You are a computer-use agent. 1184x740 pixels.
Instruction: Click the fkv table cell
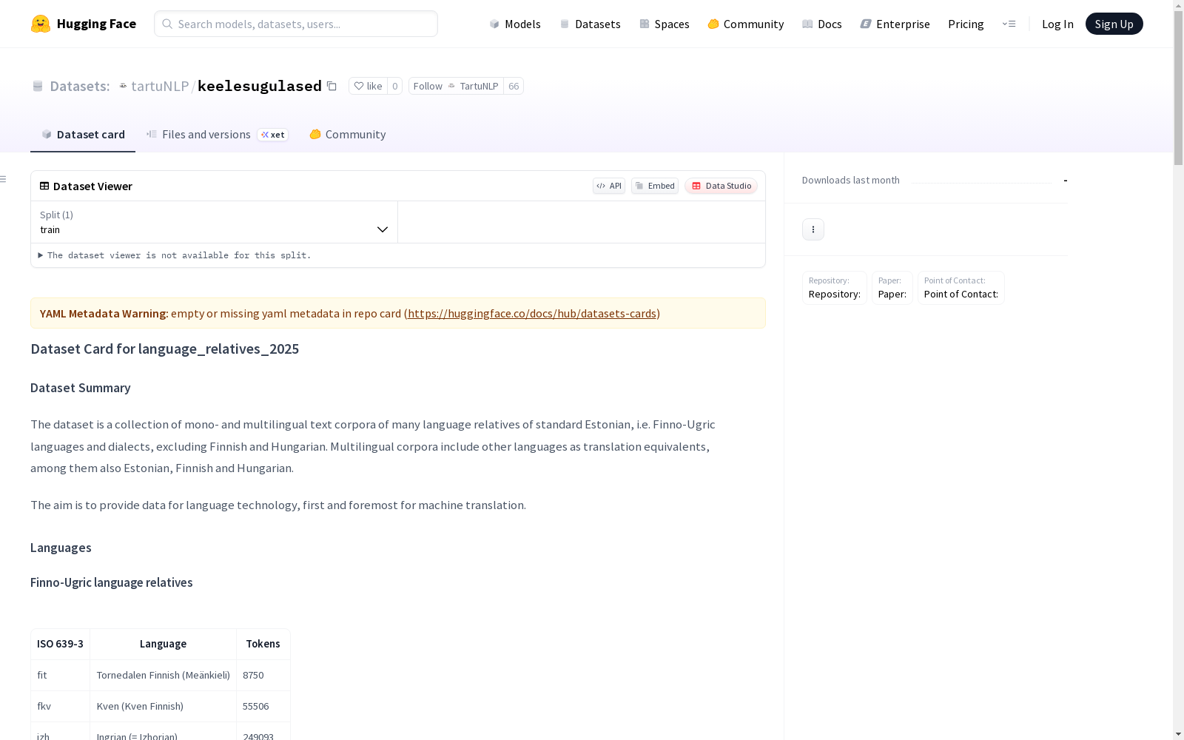(61, 706)
